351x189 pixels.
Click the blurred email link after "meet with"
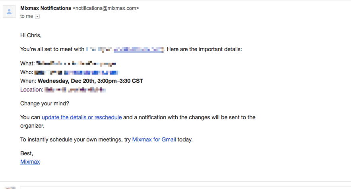pyautogui.click(x=139, y=50)
